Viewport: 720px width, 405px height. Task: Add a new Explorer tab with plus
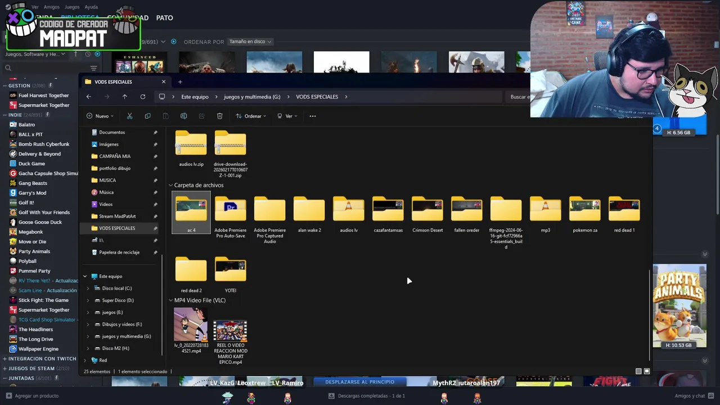tap(180, 82)
